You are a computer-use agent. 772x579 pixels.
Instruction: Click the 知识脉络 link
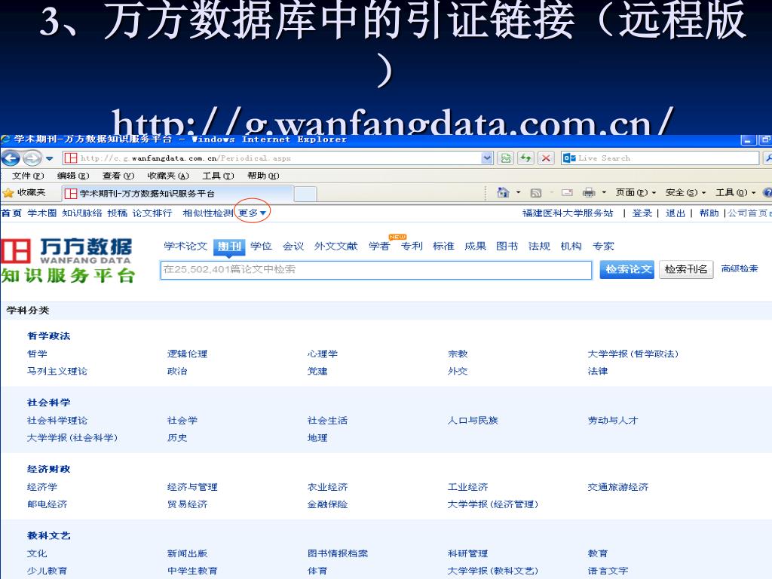tap(81, 213)
